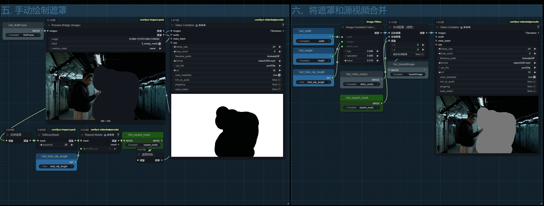Image resolution: width=544 pixels, height=206 pixels.
Task: Click the Image-Filters badge above Image Constant Color
Action: pos(374,22)
